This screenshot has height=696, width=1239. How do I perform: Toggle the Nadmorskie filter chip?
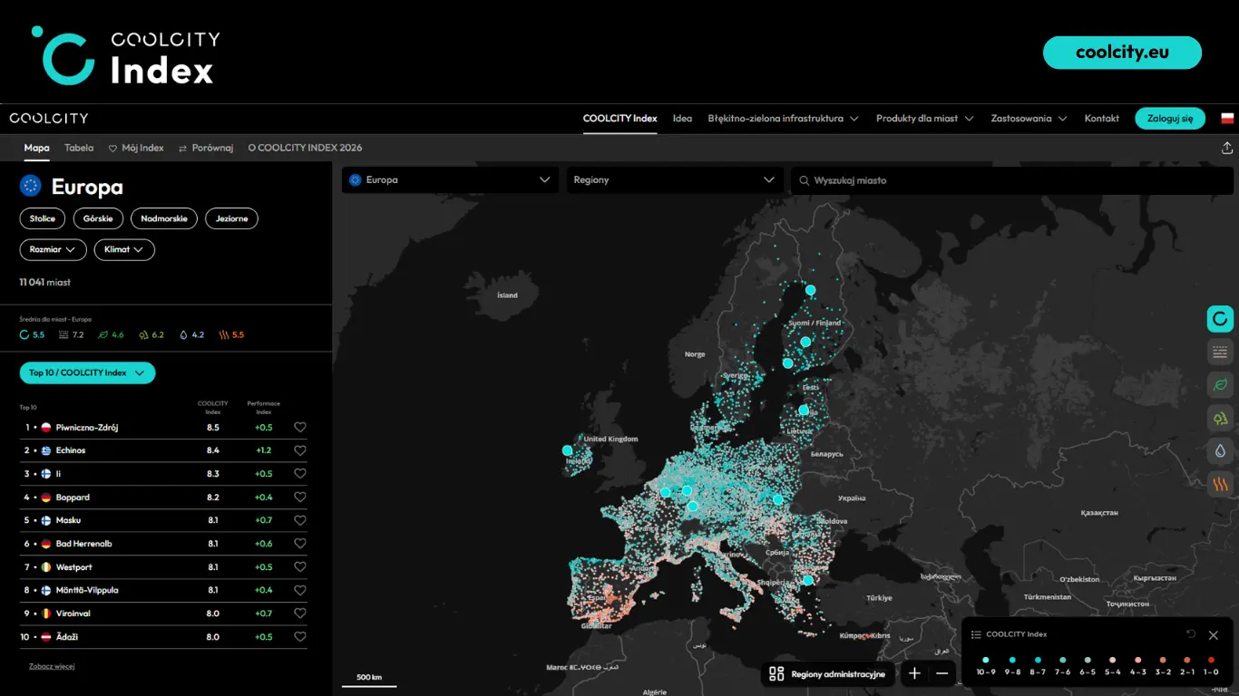pyautogui.click(x=164, y=218)
